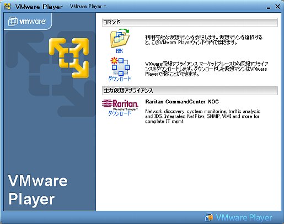Minimize the VMware Player window
Image resolution: width=284 pixels, height=224 pixels.
(x=269, y=7)
